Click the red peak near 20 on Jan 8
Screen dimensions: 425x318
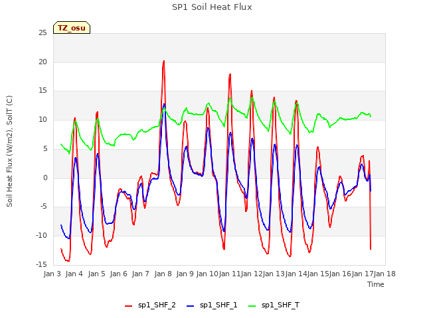164,61
